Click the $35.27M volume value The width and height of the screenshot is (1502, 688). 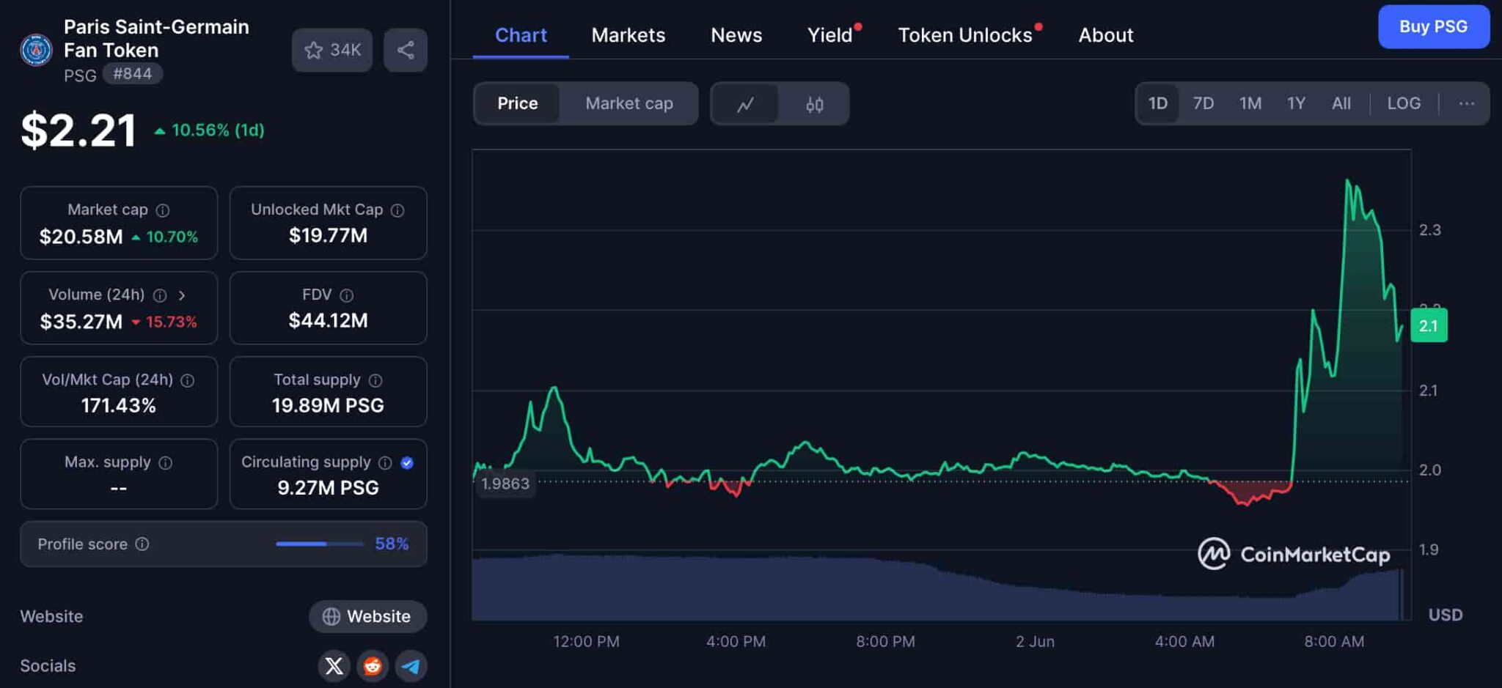point(81,322)
